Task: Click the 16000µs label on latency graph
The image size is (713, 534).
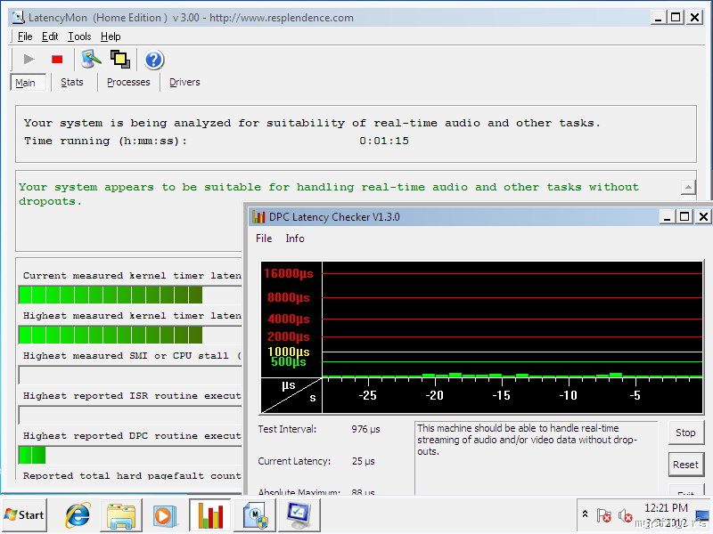Action: click(x=288, y=274)
